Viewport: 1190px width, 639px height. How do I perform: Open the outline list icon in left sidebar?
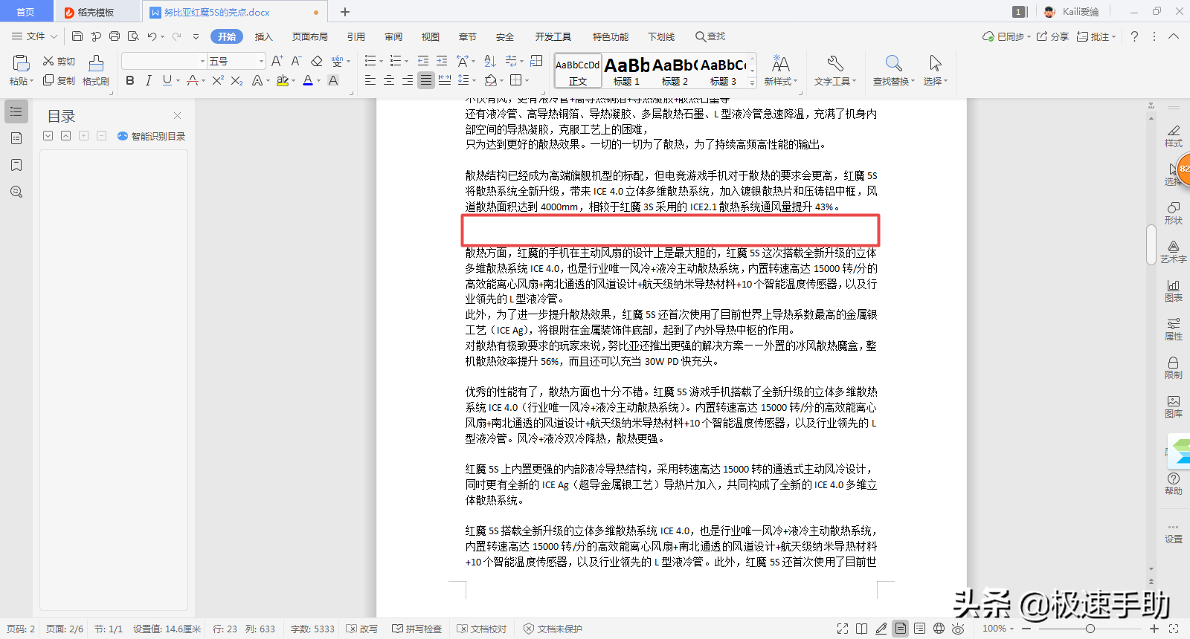[16, 111]
